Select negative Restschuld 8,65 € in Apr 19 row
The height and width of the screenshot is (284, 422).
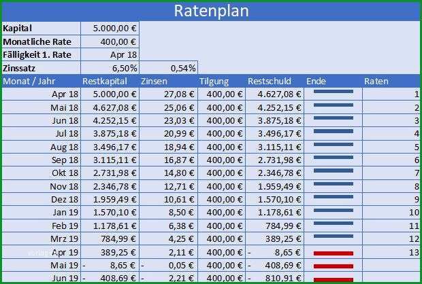[275, 252]
